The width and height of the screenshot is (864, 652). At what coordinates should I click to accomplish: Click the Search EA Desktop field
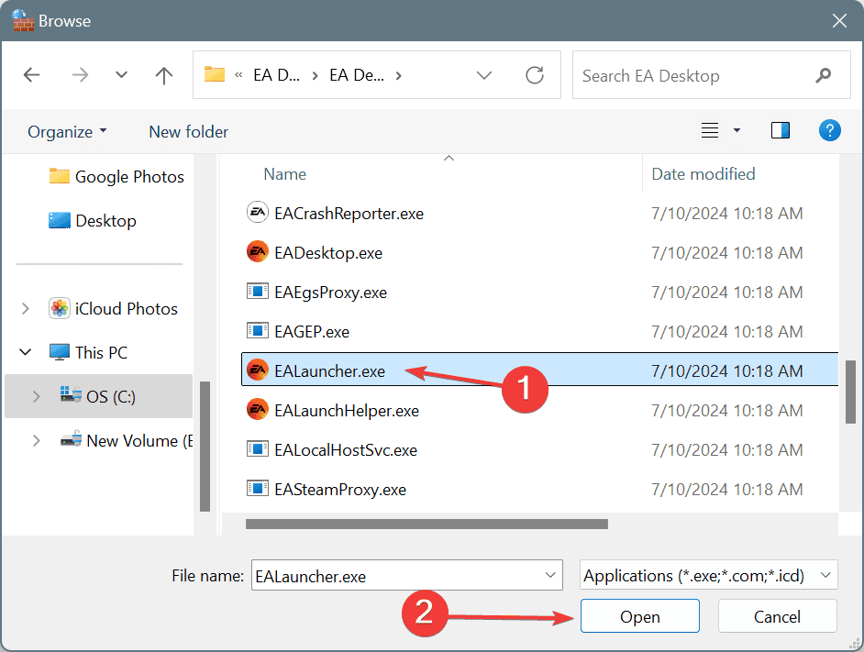click(x=712, y=75)
